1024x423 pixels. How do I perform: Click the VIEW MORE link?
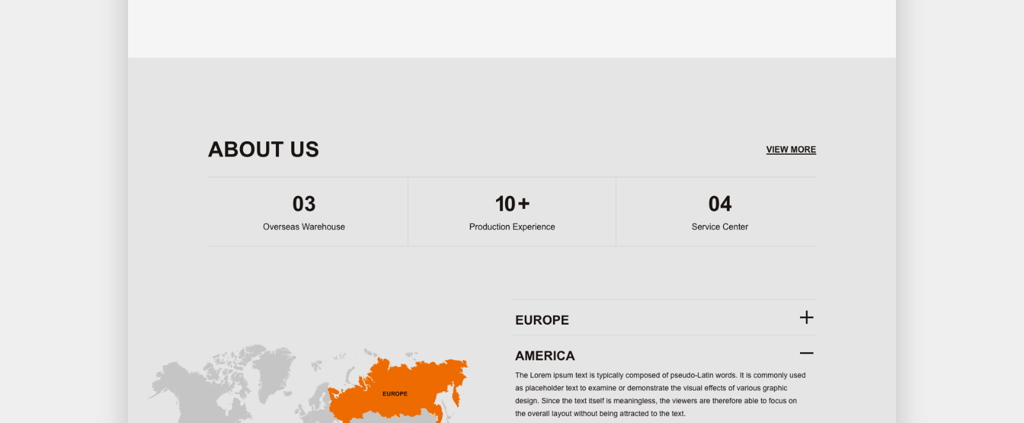tap(790, 150)
